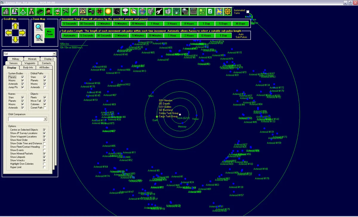358x217 pixels.
Task: Uncheck Show Mineral Packets option
Action: (44, 154)
